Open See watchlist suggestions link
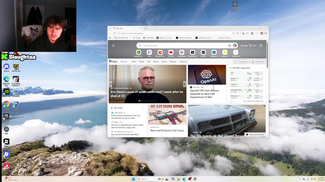This screenshot has height=182, width=325. (253, 101)
